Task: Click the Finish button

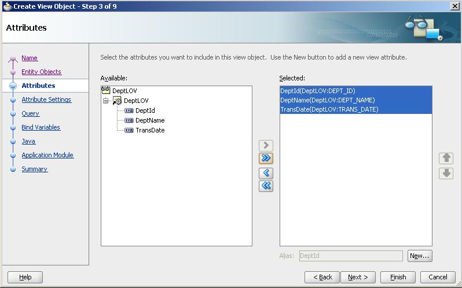Action: tap(398, 277)
